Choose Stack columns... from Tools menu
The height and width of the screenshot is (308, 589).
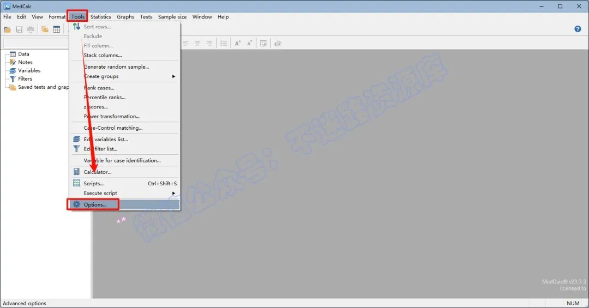point(124,55)
